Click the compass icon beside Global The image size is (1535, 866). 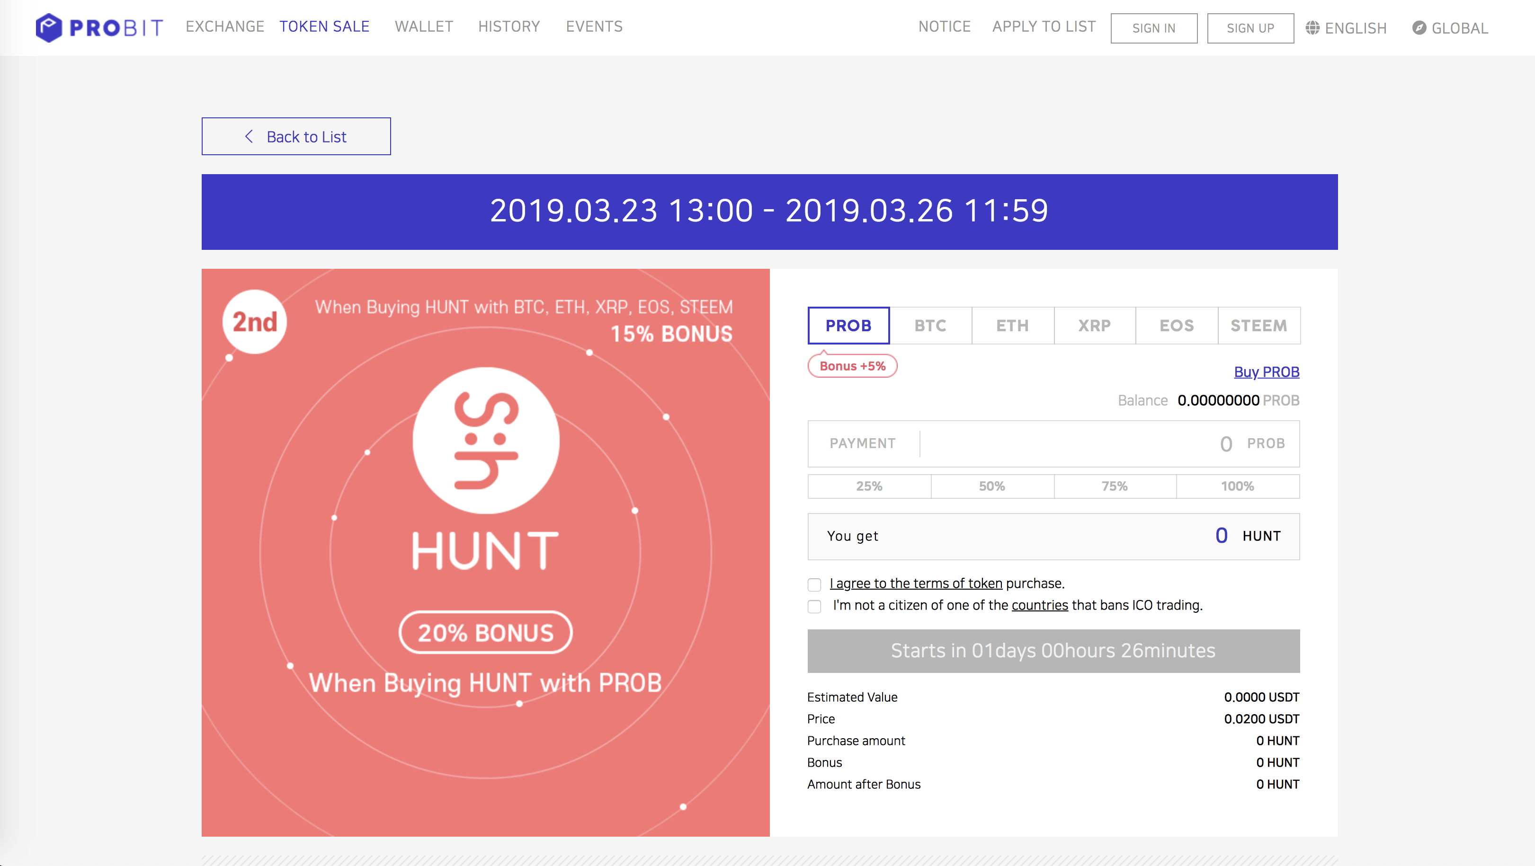coord(1419,28)
